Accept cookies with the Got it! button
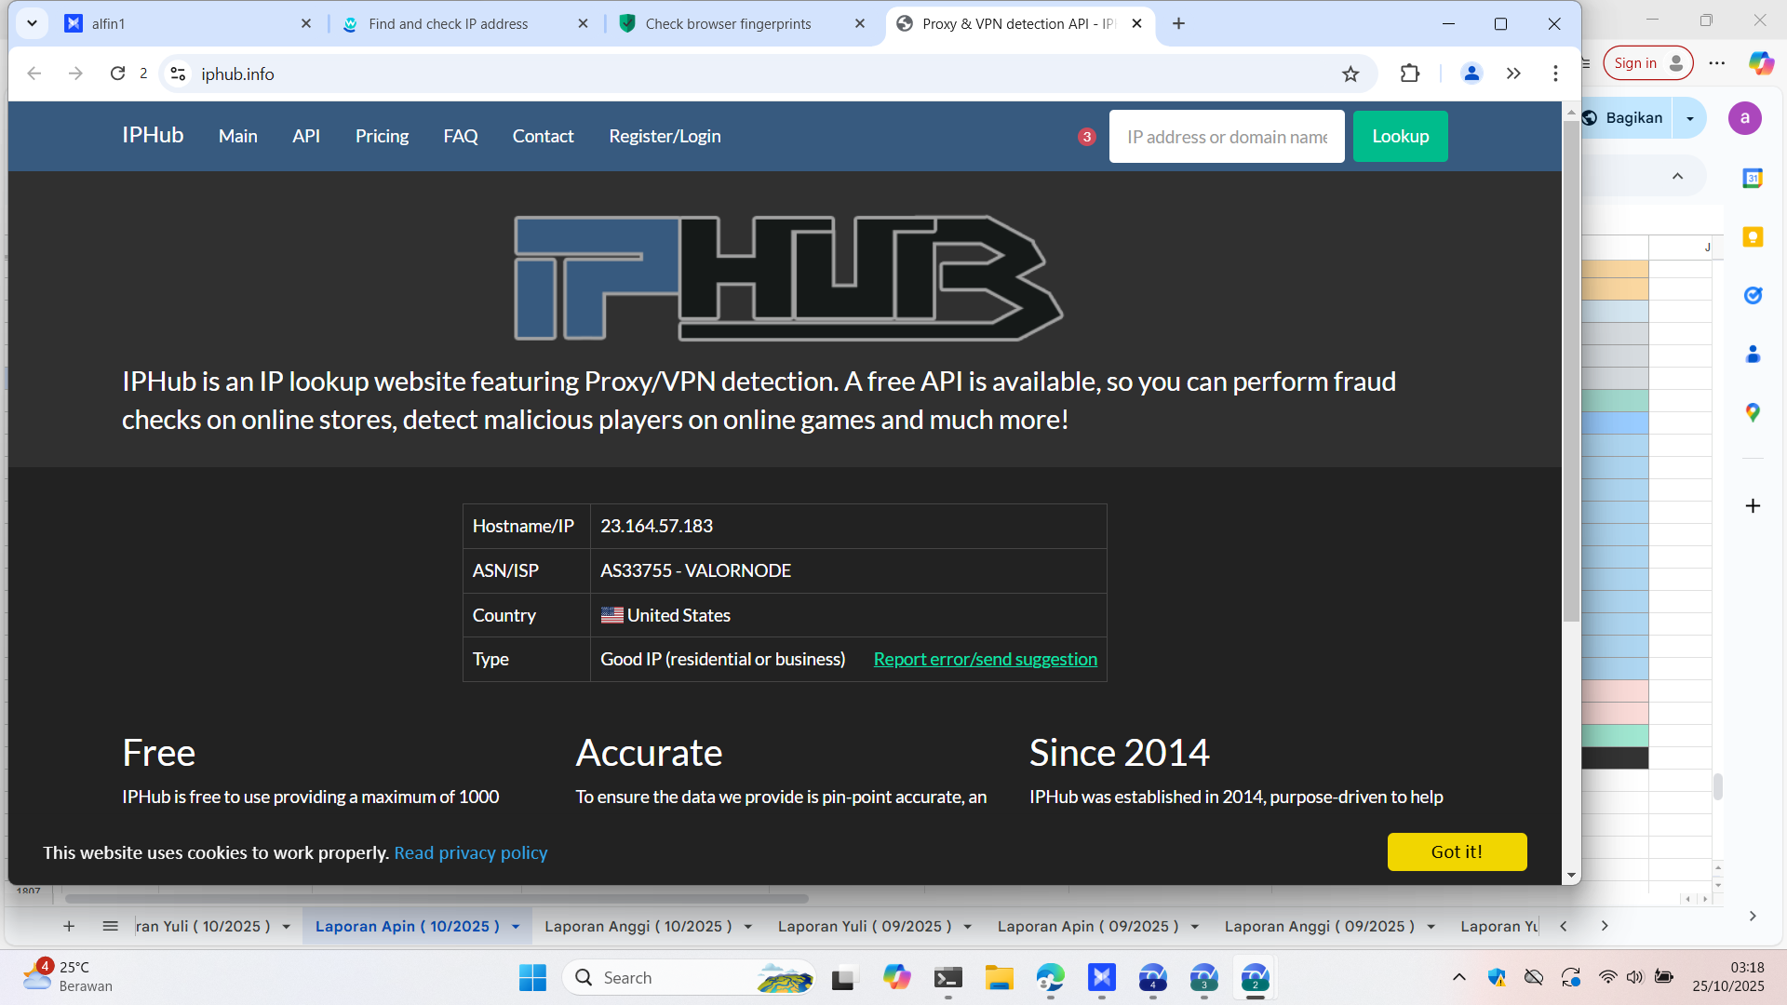 tap(1457, 851)
